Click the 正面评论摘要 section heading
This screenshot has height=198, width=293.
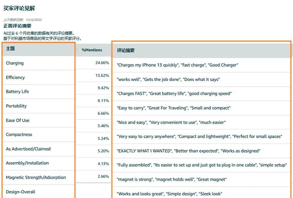coord(17,26)
